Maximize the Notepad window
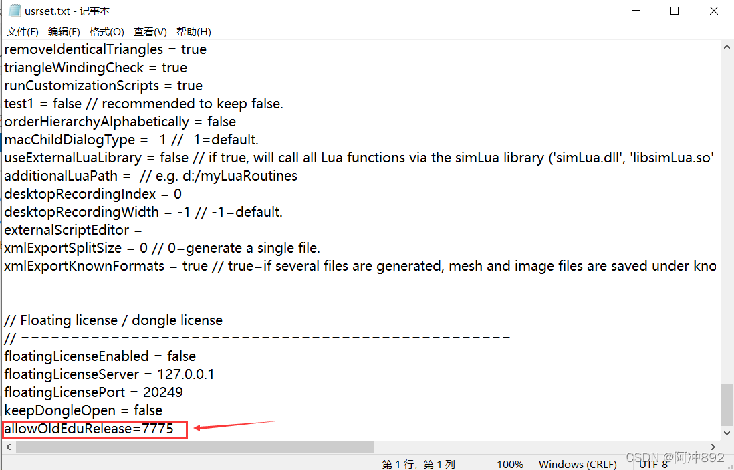This screenshot has height=470, width=734. [675, 10]
